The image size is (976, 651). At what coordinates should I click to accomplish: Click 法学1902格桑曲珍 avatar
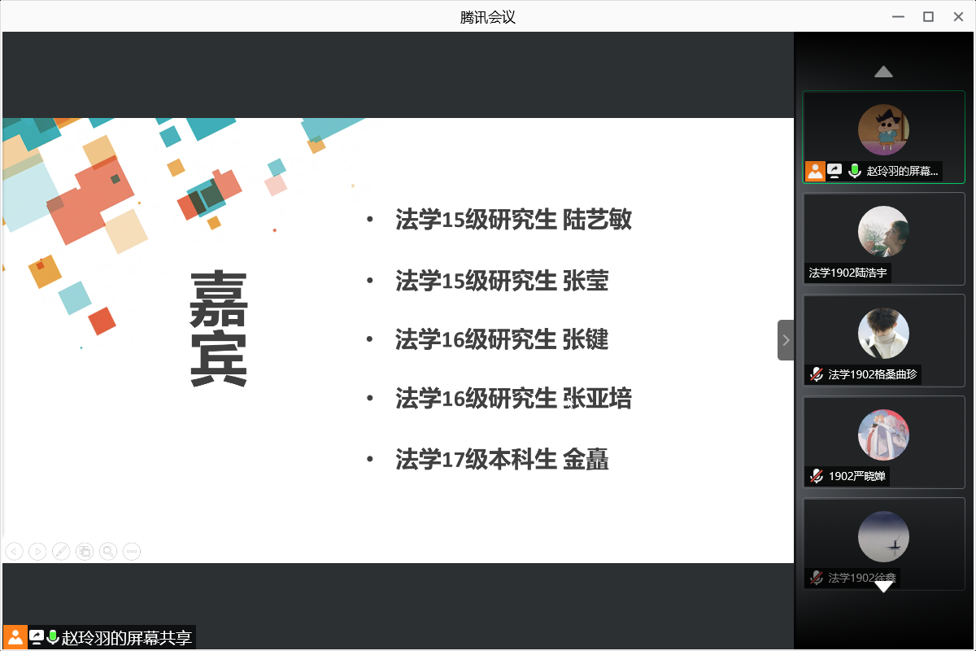click(883, 333)
